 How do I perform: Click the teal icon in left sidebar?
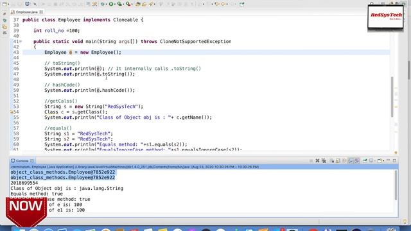click(4, 20)
